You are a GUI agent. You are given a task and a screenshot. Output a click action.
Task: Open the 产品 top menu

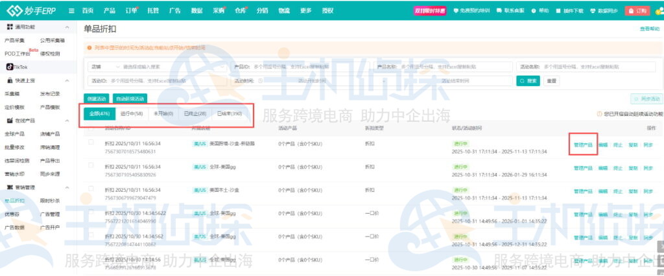pyautogui.click(x=109, y=11)
